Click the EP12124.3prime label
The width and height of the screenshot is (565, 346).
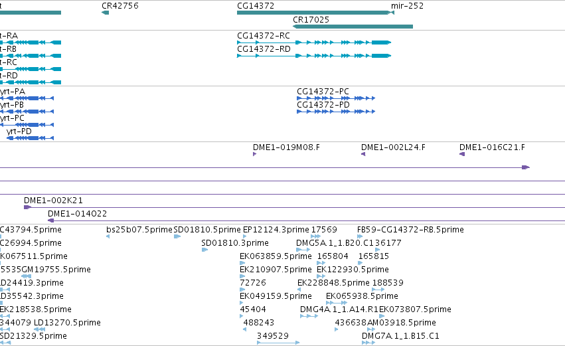pyautogui.click(x=276, y=230)
